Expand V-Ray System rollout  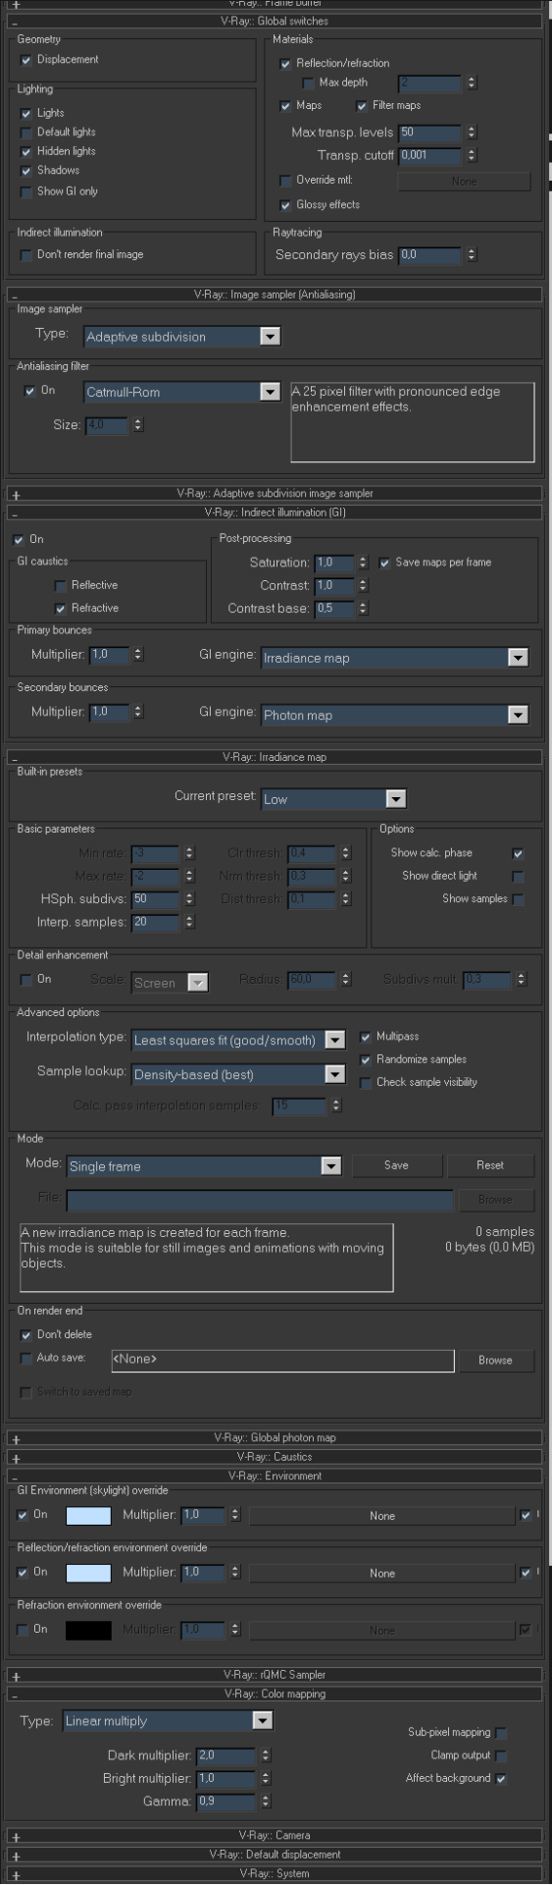(x=275, y=1873)
